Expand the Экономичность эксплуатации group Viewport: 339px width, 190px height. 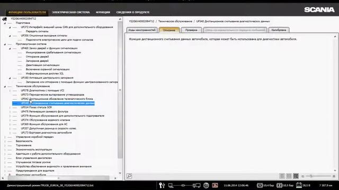point(5,150)
